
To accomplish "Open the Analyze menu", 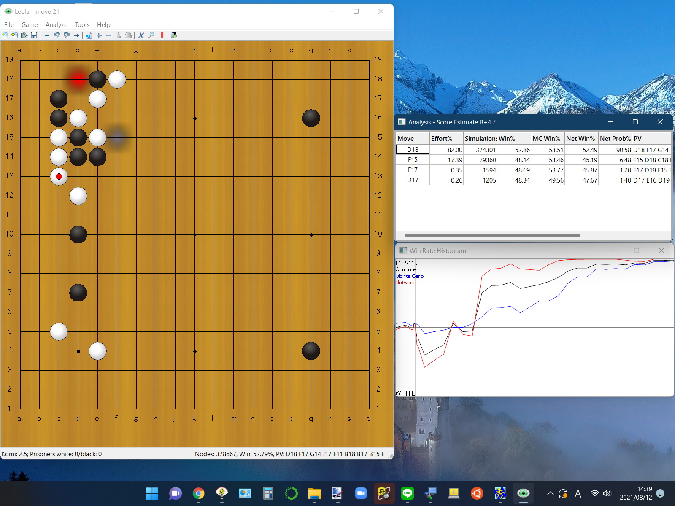I will [56, 25].
